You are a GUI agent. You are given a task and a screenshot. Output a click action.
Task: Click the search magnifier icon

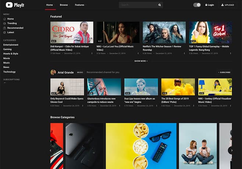pyautogui.click(x=160, y=5)
